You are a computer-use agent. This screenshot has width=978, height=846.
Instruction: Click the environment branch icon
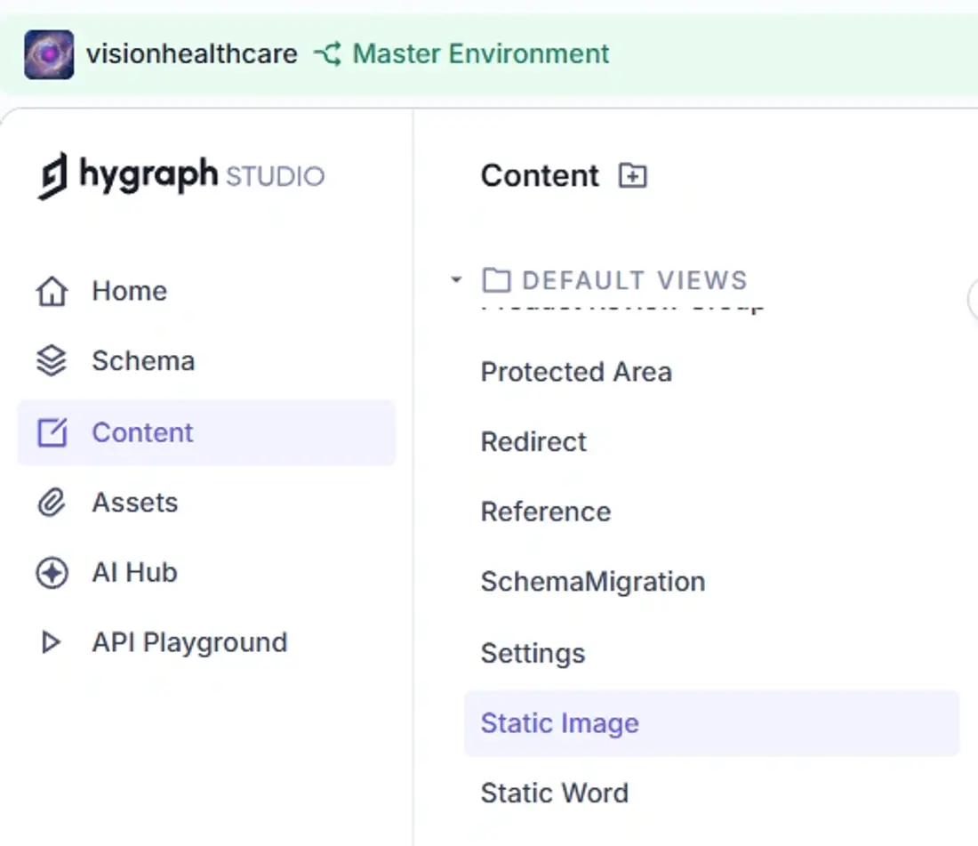[x=327, y=53]
